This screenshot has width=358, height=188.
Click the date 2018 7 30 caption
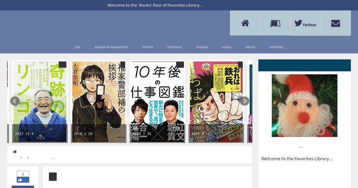click(x=142, y=134)
